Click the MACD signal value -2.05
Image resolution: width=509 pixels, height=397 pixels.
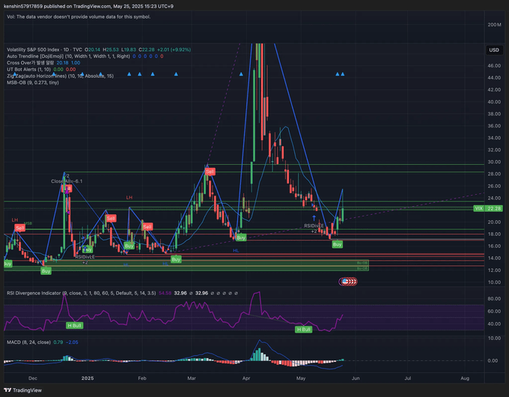[x=72, y=342]
